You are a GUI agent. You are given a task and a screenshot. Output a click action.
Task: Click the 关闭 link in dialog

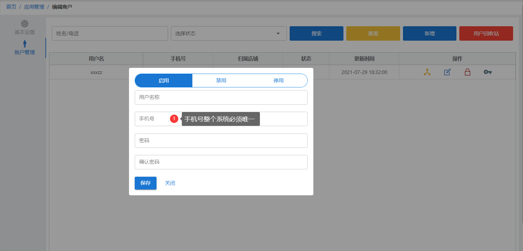[x=170, y=183]
